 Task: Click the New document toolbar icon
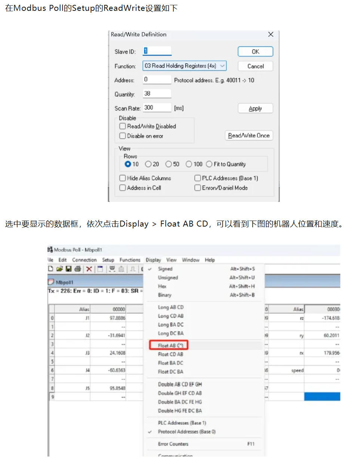tap(51, 269)
